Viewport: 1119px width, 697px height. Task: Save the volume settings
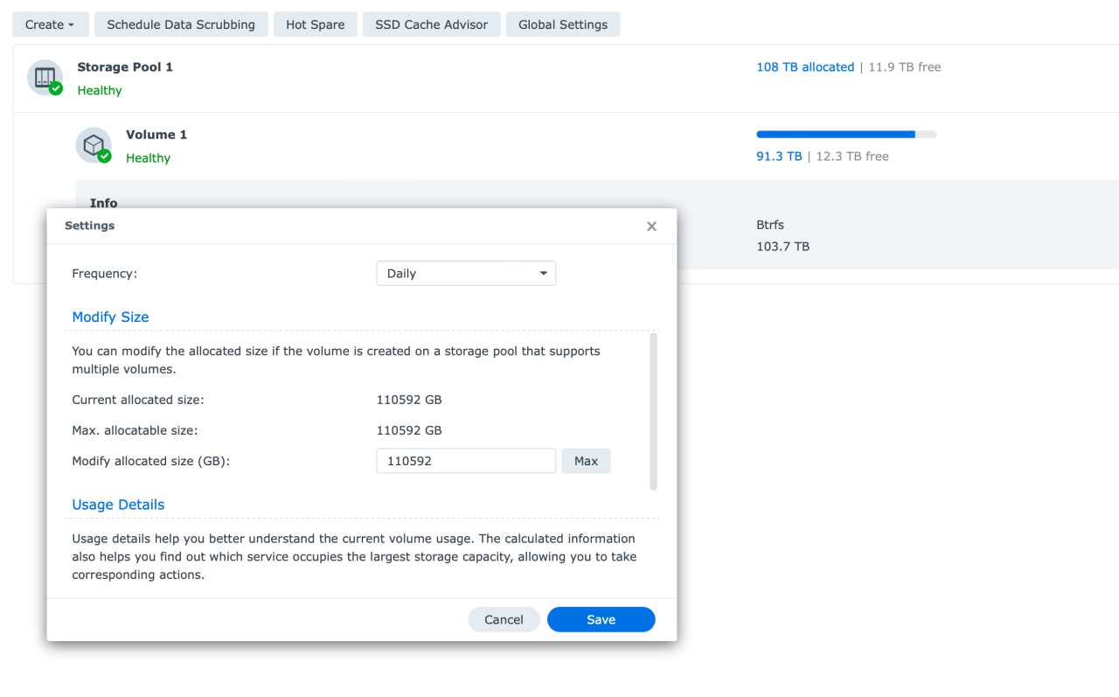click(x=601, y=619)
